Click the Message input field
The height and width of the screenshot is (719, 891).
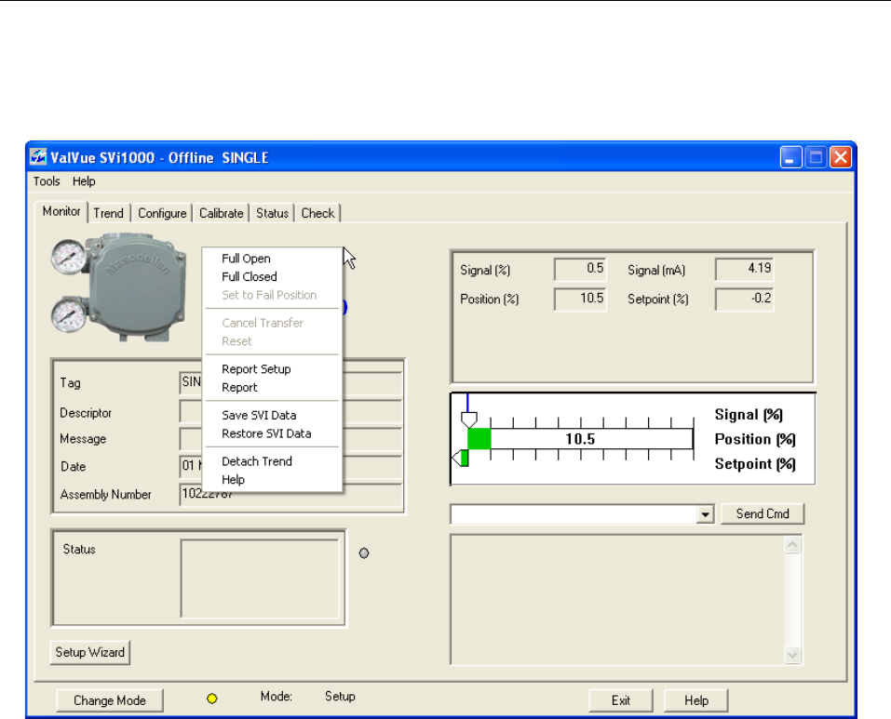point(290,439)
